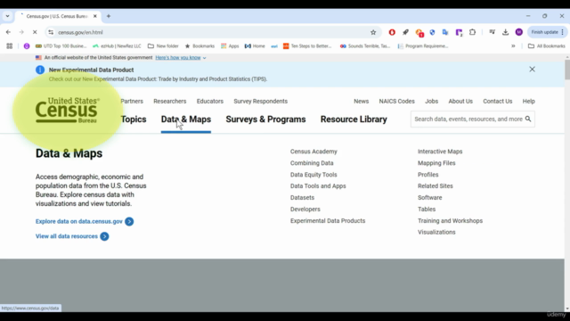Open the orange extension with red badge
Viewport: 570px width, 321px height.
[419, 33]
